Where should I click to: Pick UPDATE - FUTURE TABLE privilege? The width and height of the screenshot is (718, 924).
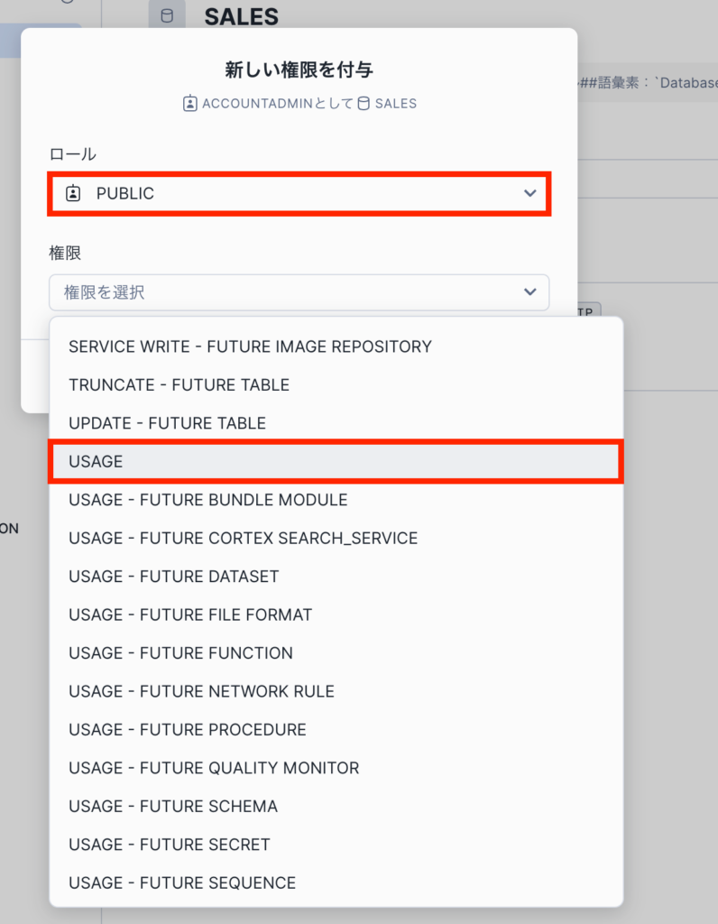click(x=167, y=423)
